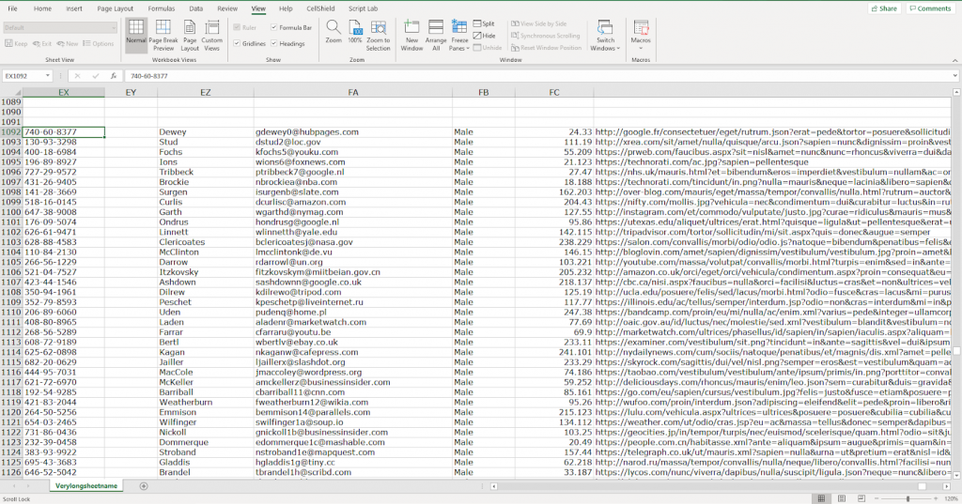The image size is (962, 504).
Task: Switch to the Data tab
Action: click(x=195, y=8)
